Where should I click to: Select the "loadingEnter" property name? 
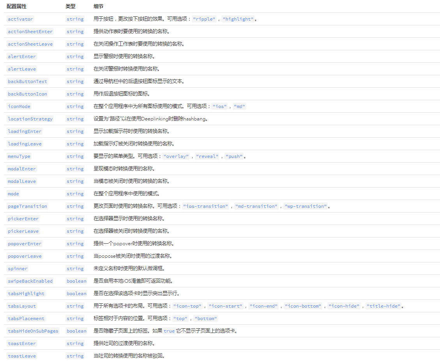tap(25, 131)
